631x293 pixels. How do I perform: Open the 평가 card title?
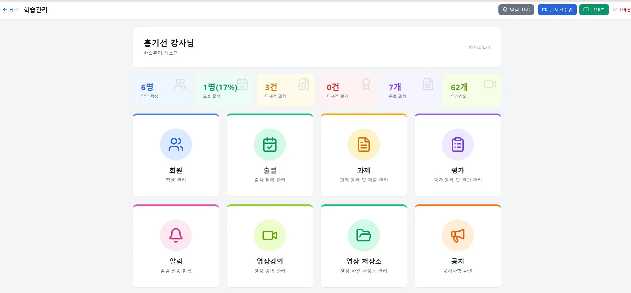(458, 170)
